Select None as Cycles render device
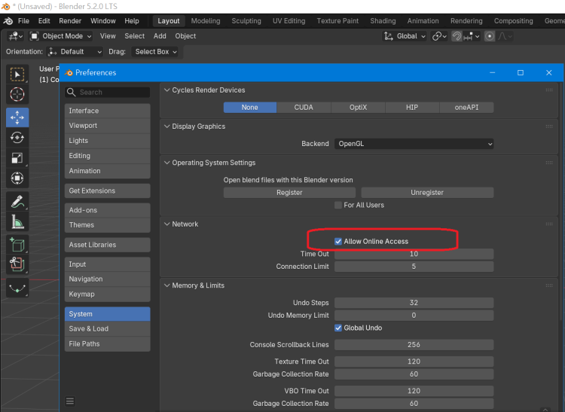This screenshot has height=412, width=565. [249, 107]
